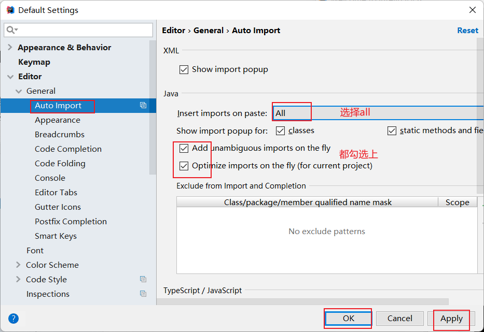
Task: Open Smart Keys settings
Action: click(x=56, y=236)
